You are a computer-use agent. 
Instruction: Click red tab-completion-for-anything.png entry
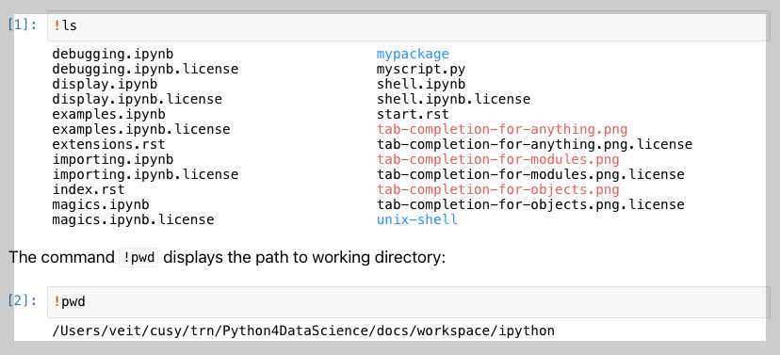pos(502,130)
